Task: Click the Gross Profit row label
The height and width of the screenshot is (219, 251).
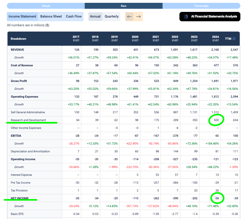Action: coord(19,81)
